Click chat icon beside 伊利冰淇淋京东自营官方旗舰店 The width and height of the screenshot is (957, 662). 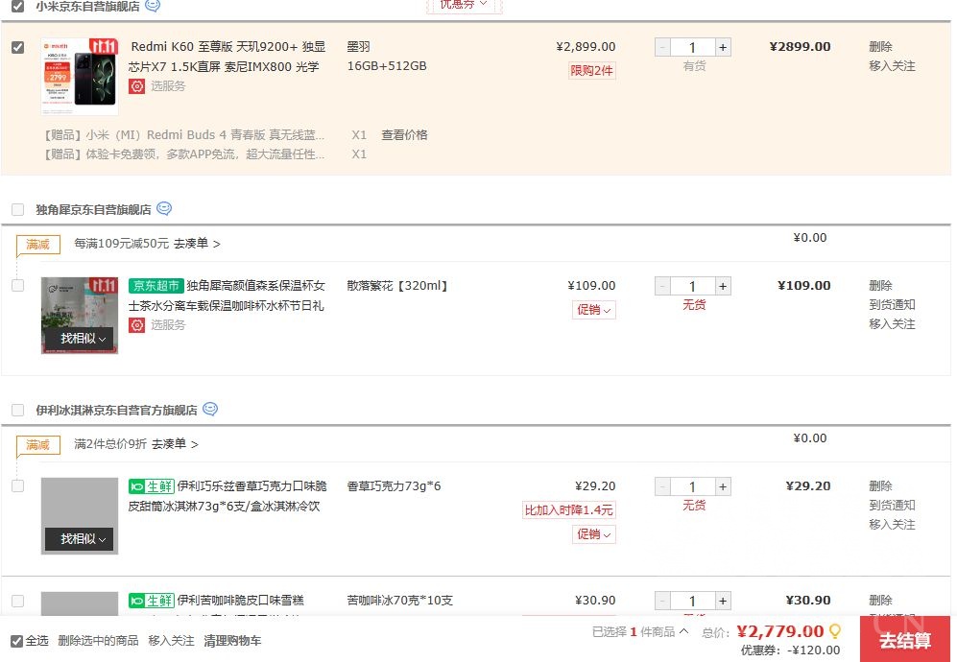[210, 410]
